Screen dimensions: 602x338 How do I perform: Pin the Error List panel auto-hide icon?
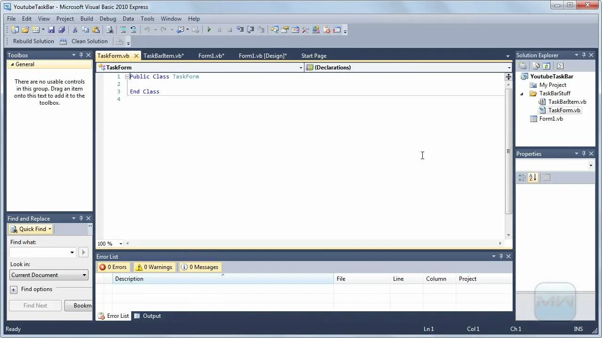[x=501, y=256]
